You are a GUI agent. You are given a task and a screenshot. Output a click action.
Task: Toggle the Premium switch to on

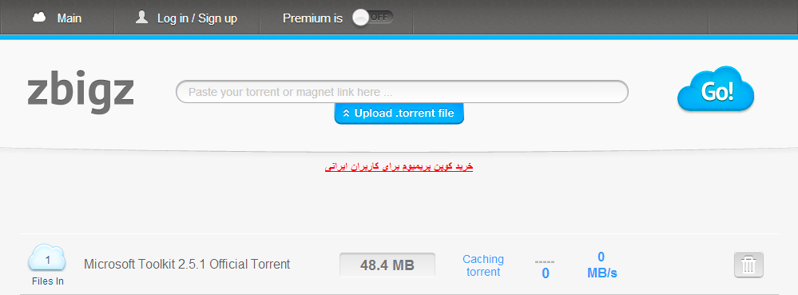pyautogui.click(x=373, y=18)
